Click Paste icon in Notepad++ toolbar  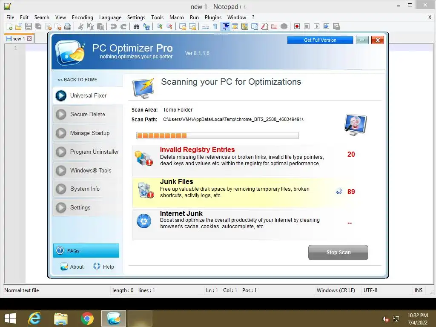point(100,26)
